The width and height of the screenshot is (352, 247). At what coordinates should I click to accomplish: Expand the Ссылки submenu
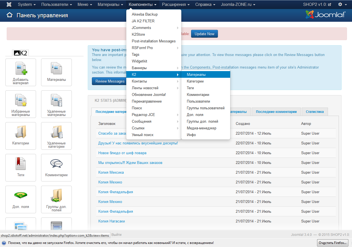click(x=154, y=128)
